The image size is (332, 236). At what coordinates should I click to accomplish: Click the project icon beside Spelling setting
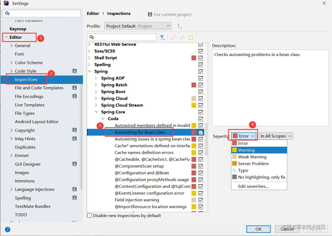[x=75, y=198]
